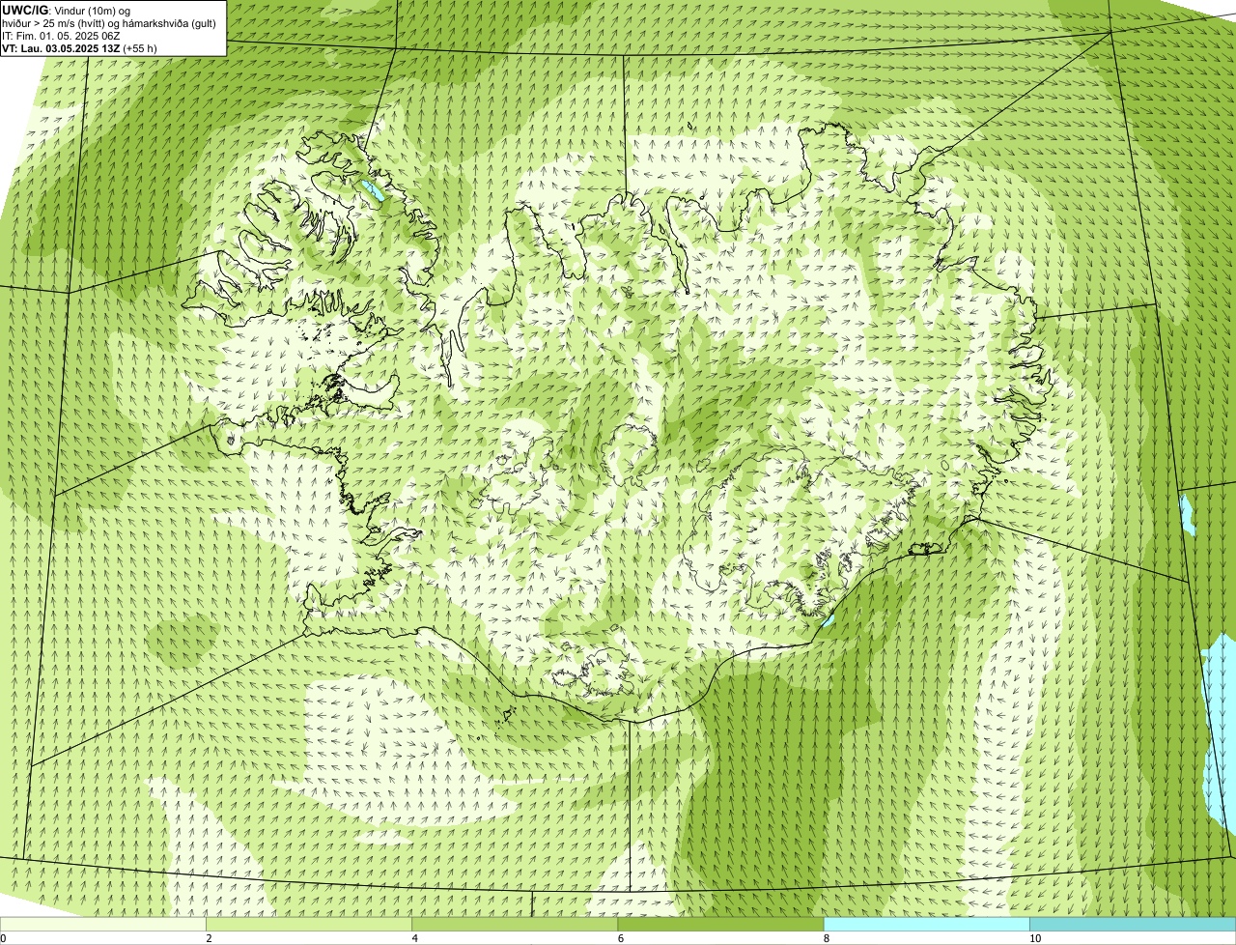Click the '4' tick label on the color scale
1236x945 pixels.
point(414,938)
